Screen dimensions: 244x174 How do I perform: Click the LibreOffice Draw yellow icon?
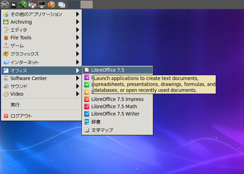[87, 92]
